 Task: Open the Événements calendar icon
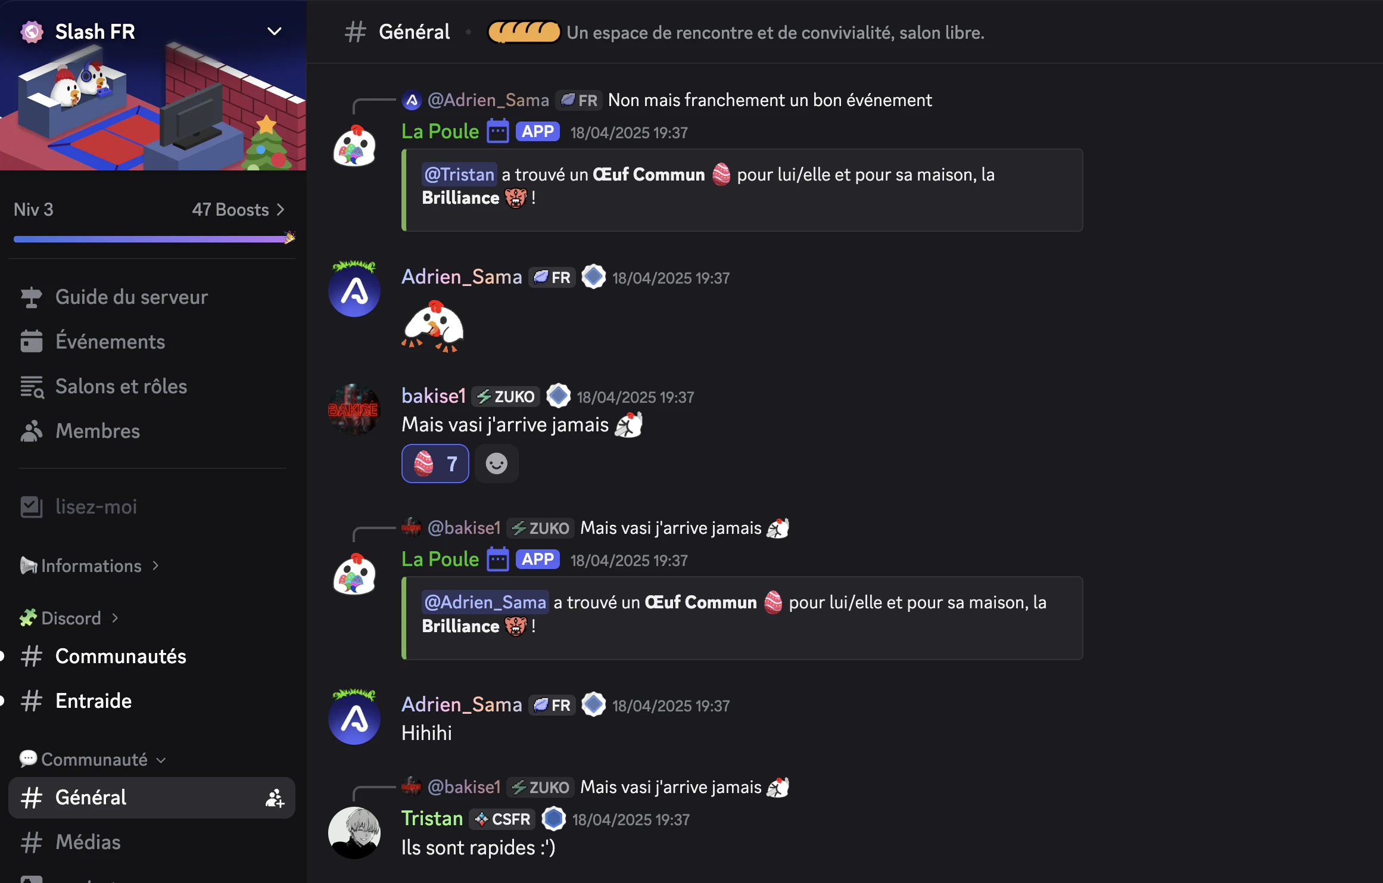pyautogui.click(x=31, y=341)
